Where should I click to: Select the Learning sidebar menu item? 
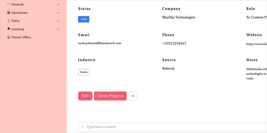tap(18, 29)
